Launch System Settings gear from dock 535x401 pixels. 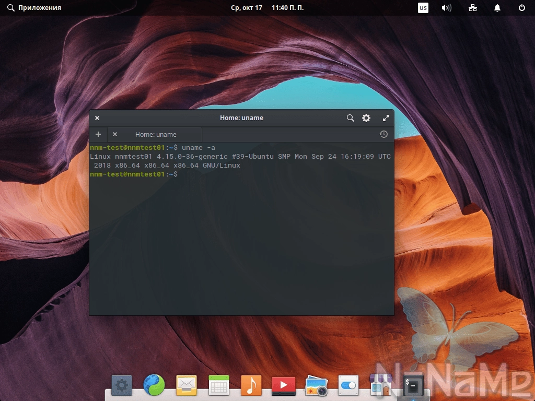122,385
